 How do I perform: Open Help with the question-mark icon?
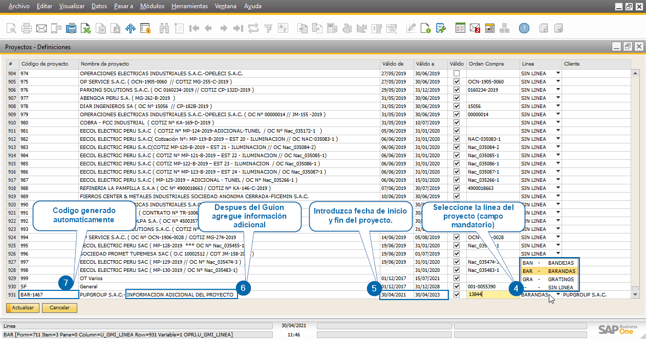524,28
